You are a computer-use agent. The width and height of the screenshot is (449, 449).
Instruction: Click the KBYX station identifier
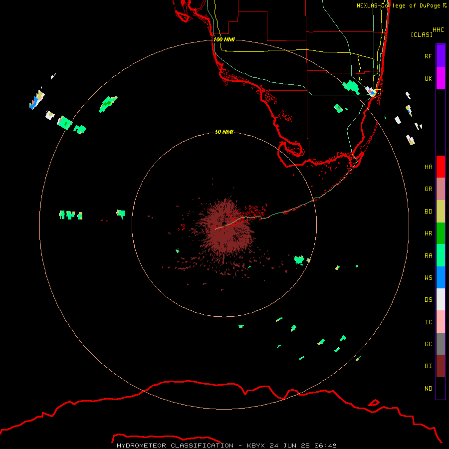point(256,446)
